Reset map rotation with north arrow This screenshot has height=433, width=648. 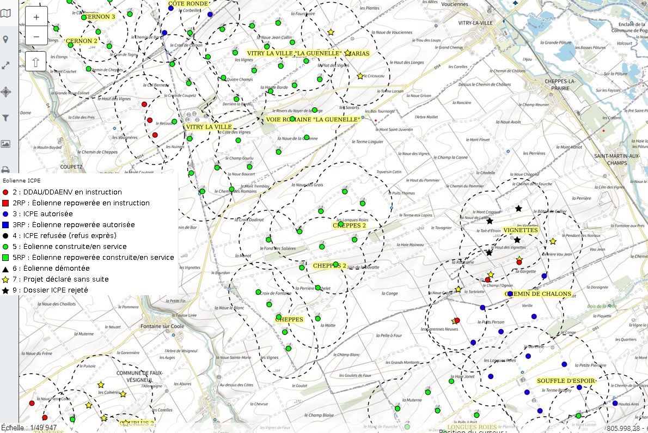[36, 62]
